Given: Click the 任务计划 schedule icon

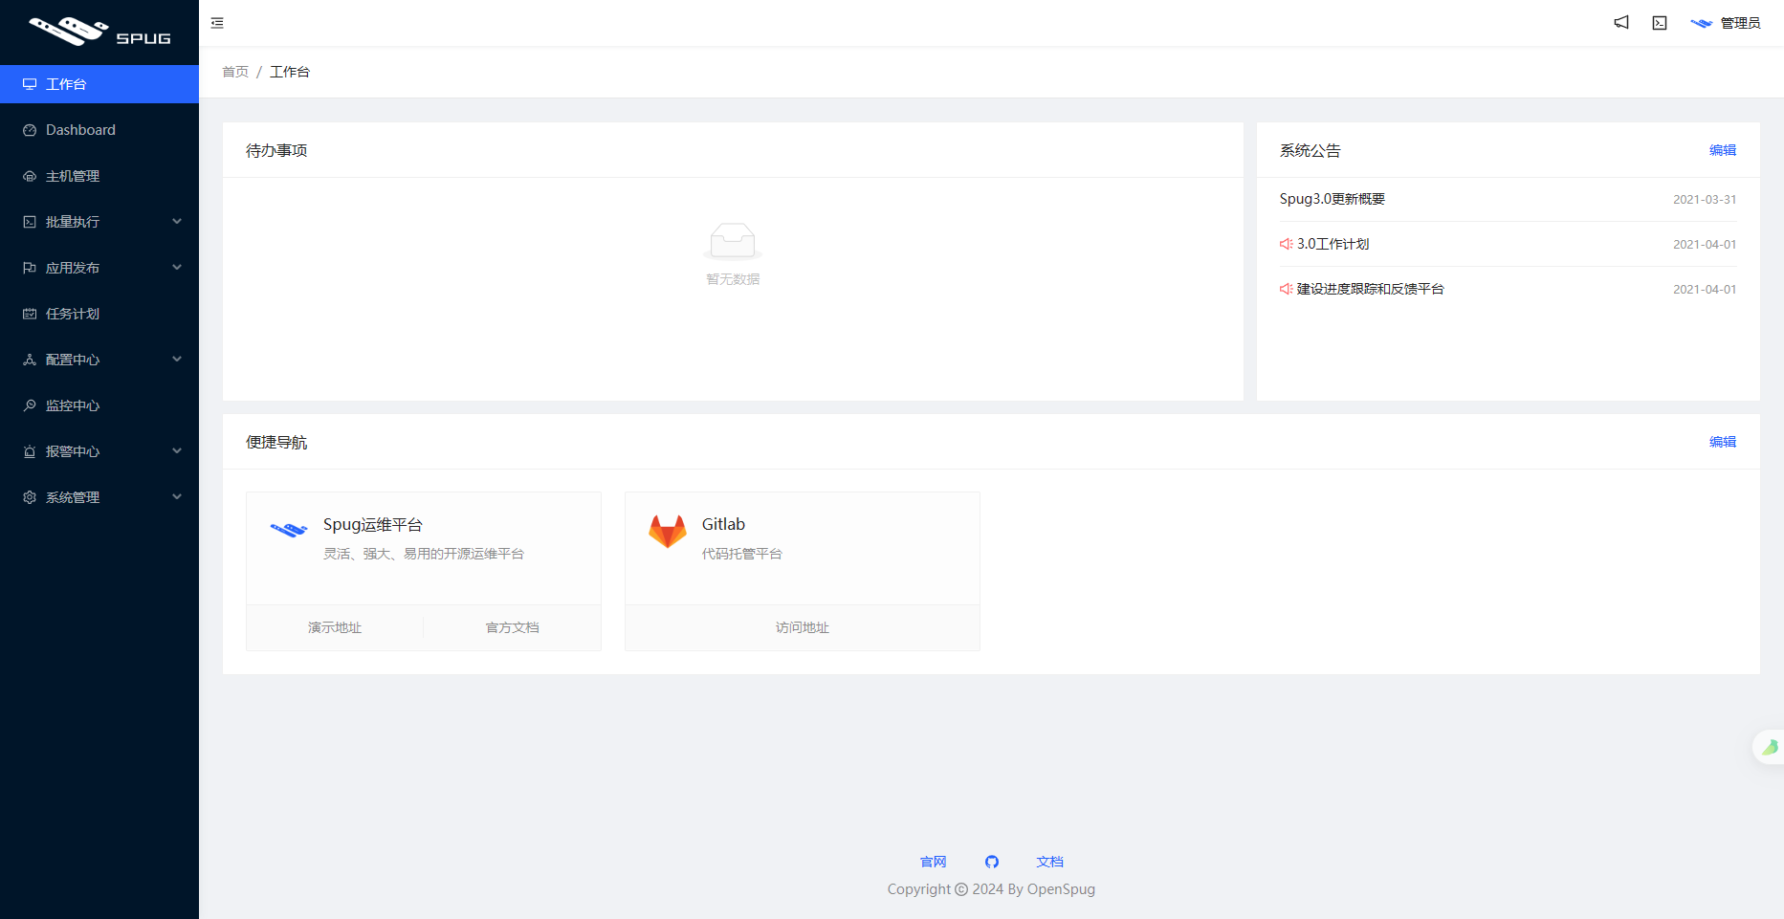Looking at the screenshot, I should (30, 314).
